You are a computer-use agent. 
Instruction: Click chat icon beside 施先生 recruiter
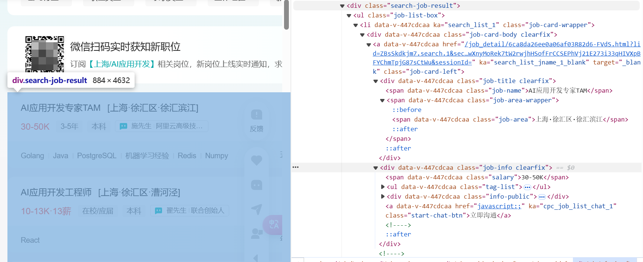123,126
